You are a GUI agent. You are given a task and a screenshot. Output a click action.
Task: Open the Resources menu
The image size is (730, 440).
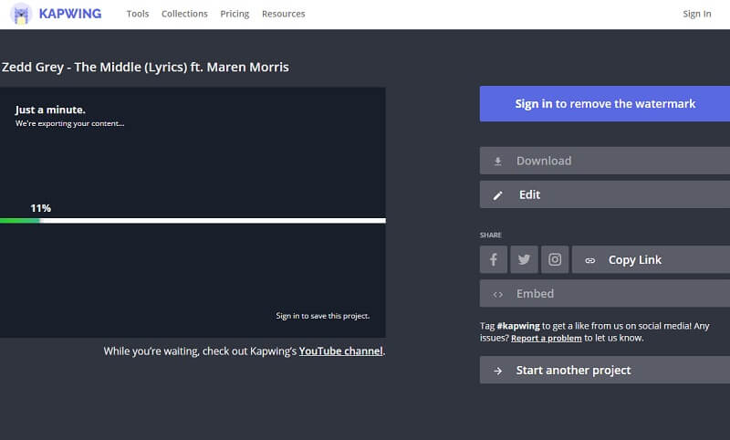click(x=283, y=14)
